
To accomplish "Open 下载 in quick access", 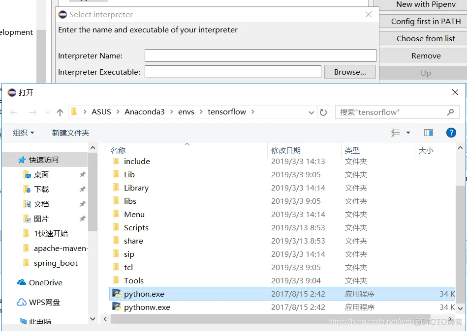I will click(41, 189).
